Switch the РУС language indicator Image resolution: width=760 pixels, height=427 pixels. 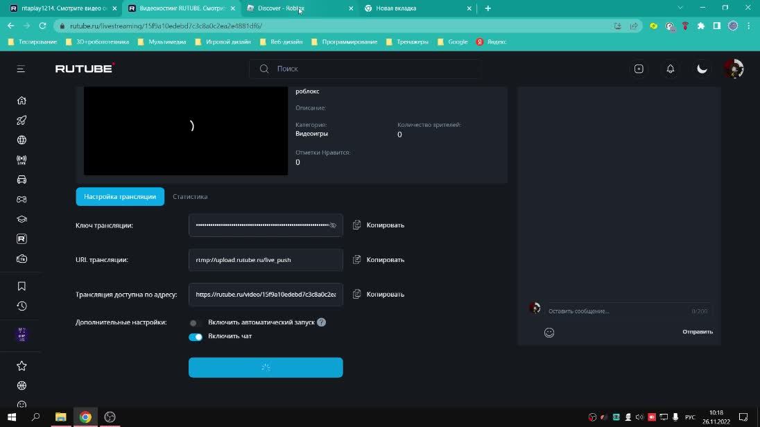pyautogui.click(x=690, y=417)
